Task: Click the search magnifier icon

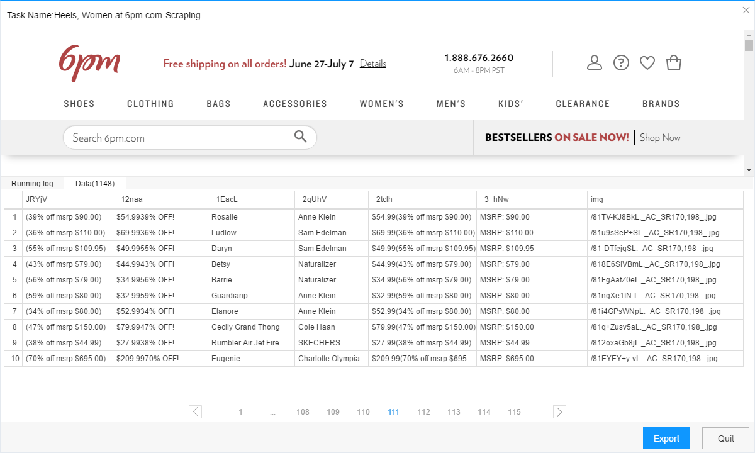Action: point(301,137)
